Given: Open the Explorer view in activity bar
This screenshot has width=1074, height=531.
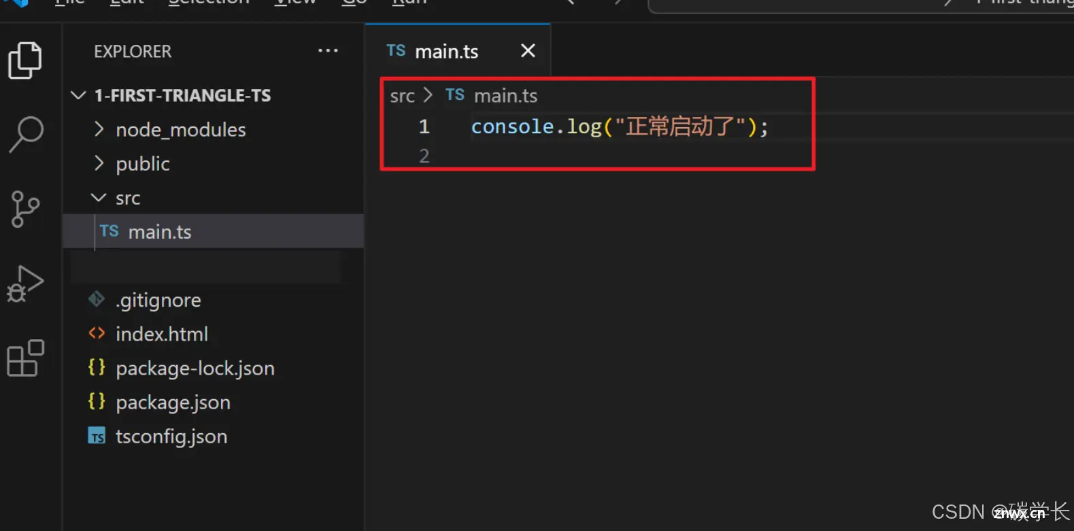Looking at the screenshot, I should 25,61.
